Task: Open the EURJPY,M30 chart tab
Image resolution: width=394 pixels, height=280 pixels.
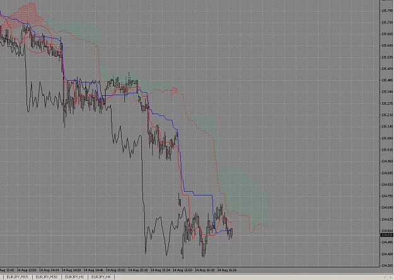Action: pyautogui.click(x=47, y=277)
